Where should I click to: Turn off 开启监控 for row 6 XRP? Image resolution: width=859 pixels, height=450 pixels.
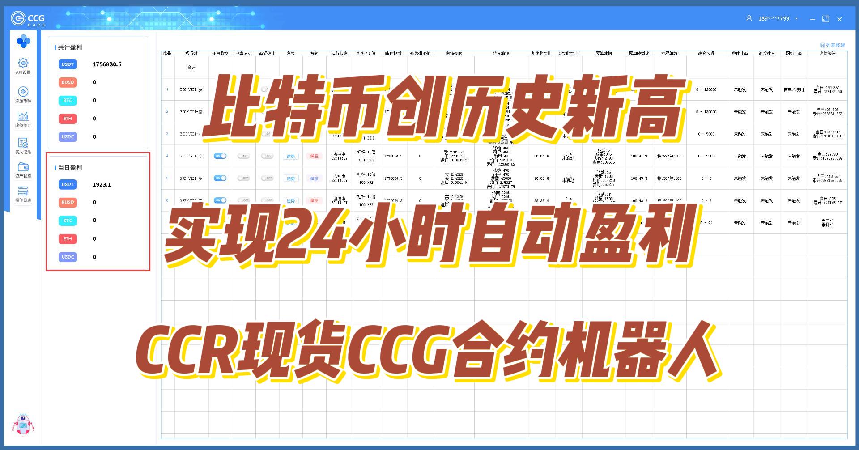220,200
